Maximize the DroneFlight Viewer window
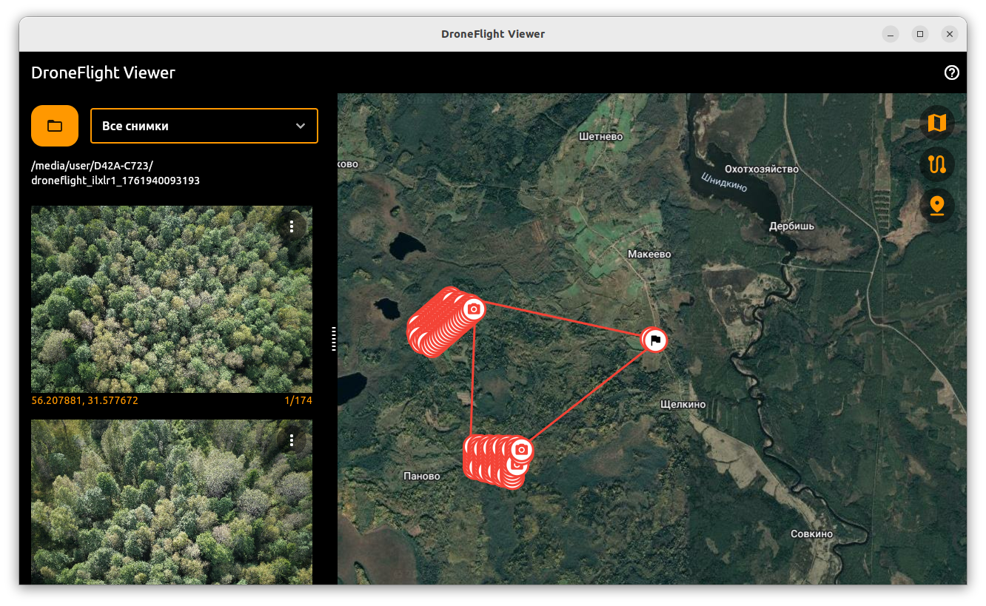The image size is (986, 606). point(919,34)
